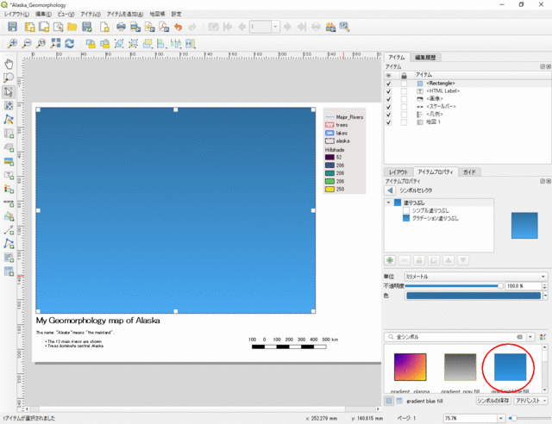This screenshot has width=552, height=424.
Task: Export the layout as PDF
Action: 164,27
